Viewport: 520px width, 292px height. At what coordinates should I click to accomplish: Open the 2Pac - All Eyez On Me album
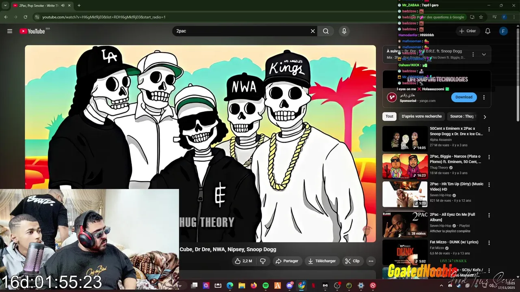452,217
